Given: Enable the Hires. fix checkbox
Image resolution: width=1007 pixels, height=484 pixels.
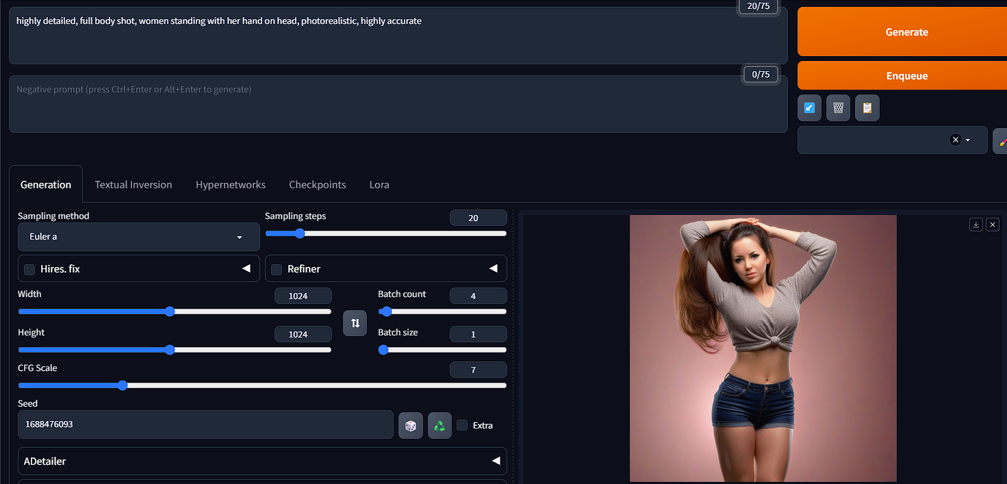Looking at the screenshot, I should (x=29, y=269).
